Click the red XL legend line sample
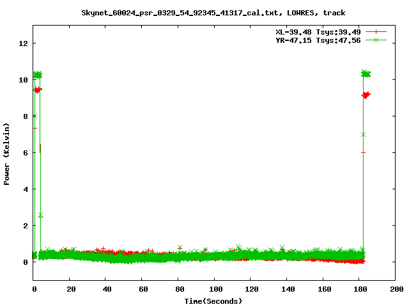 (x=376, y=32)
